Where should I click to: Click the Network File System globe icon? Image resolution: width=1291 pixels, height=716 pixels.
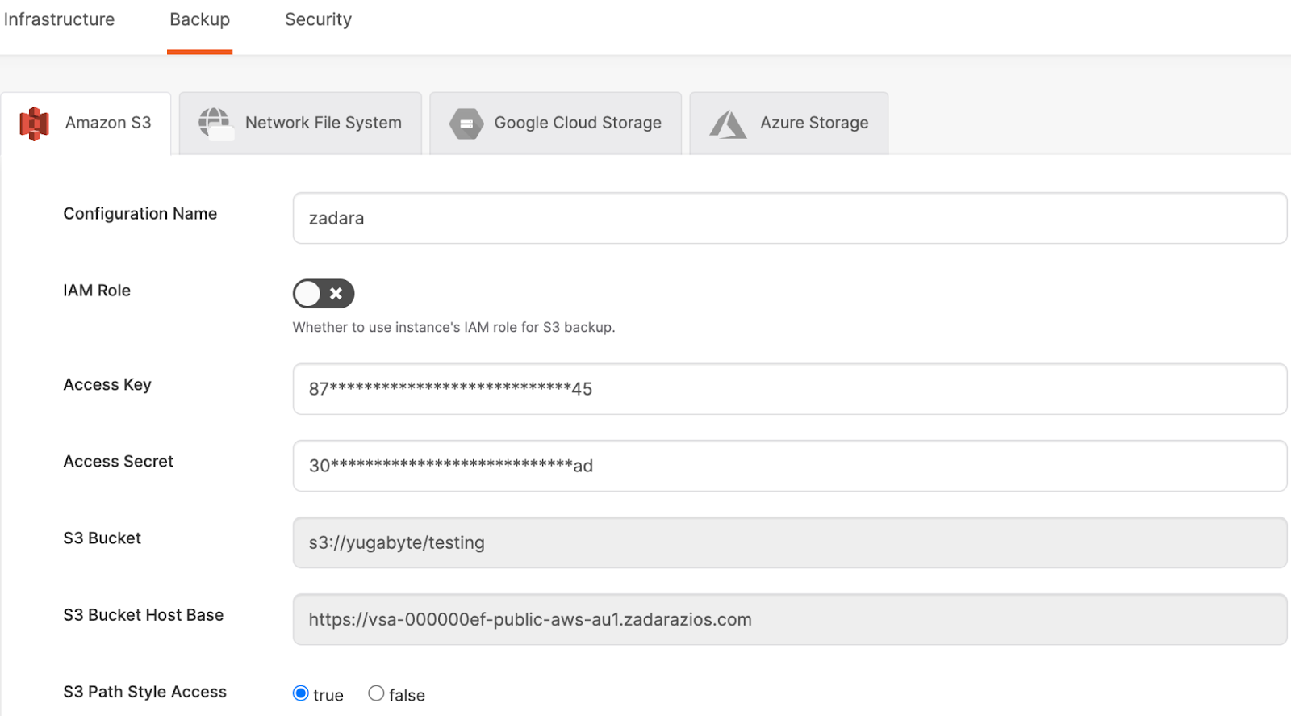pos(215,123)
